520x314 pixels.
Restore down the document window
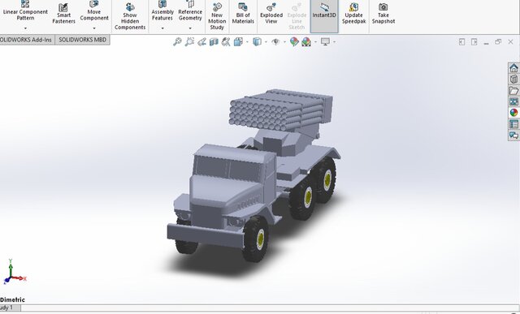(498, 41)
